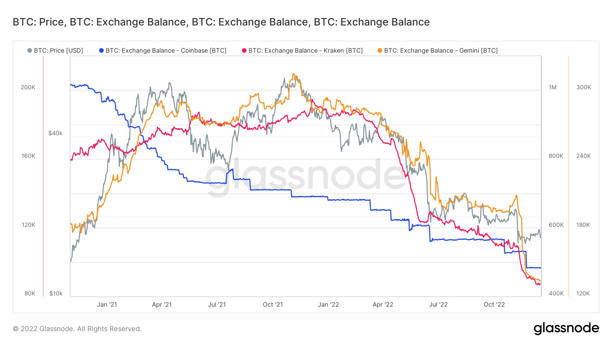Screen dimensions: 612x344
Task: Click the red Kraken legend dot
Action: click(244, 51)
